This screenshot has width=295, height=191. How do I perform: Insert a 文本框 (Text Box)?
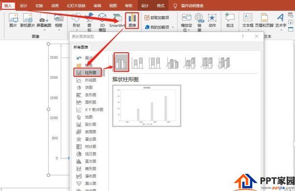coord(248,21)
